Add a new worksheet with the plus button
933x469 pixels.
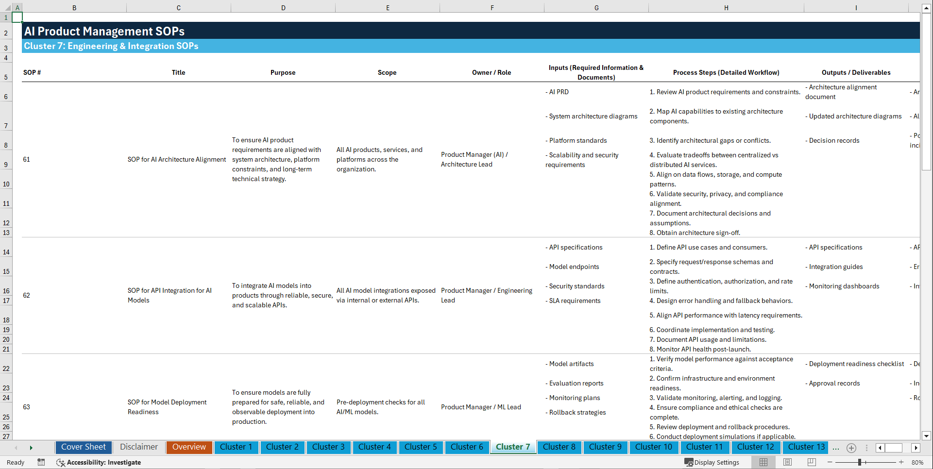(x=851, y=448)
